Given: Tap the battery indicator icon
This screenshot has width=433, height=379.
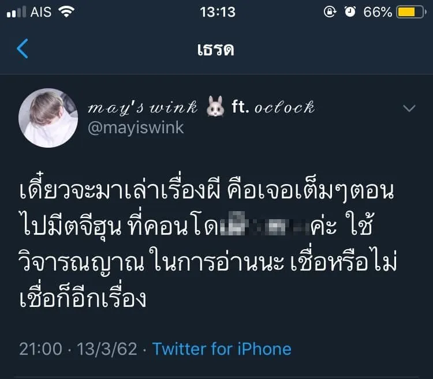Looking at the screenshot, I should click(411, 12).
